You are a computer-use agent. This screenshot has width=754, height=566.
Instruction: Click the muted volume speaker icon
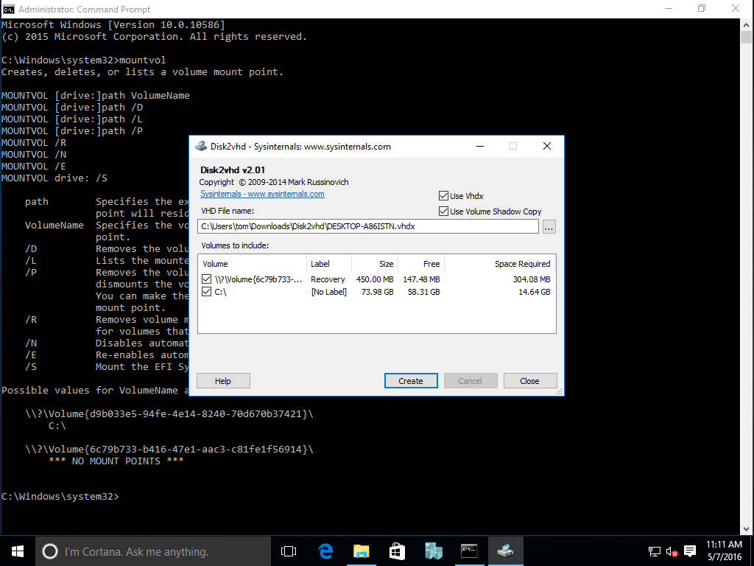(x=670, y=551)
